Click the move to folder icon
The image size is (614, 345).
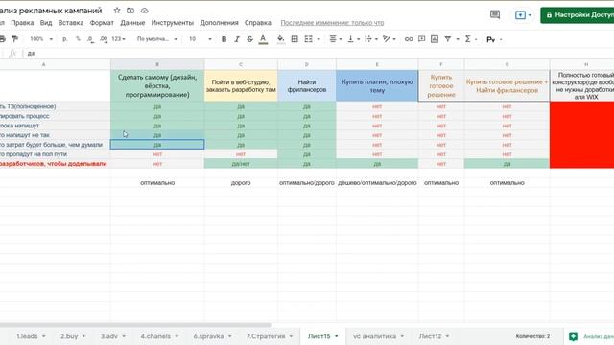pos(130,11)
